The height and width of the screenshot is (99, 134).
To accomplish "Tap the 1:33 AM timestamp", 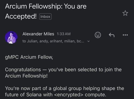I will [x=64, y=34].
